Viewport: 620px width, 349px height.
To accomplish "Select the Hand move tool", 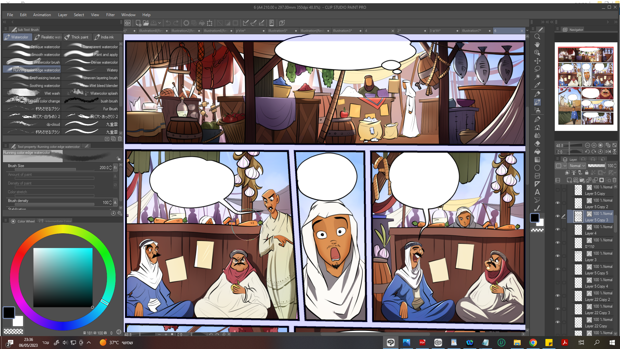I will click(x=537, y=45).
